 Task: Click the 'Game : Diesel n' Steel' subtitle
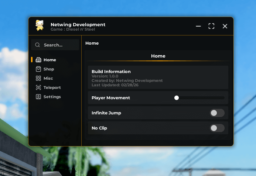coord(73,29)
